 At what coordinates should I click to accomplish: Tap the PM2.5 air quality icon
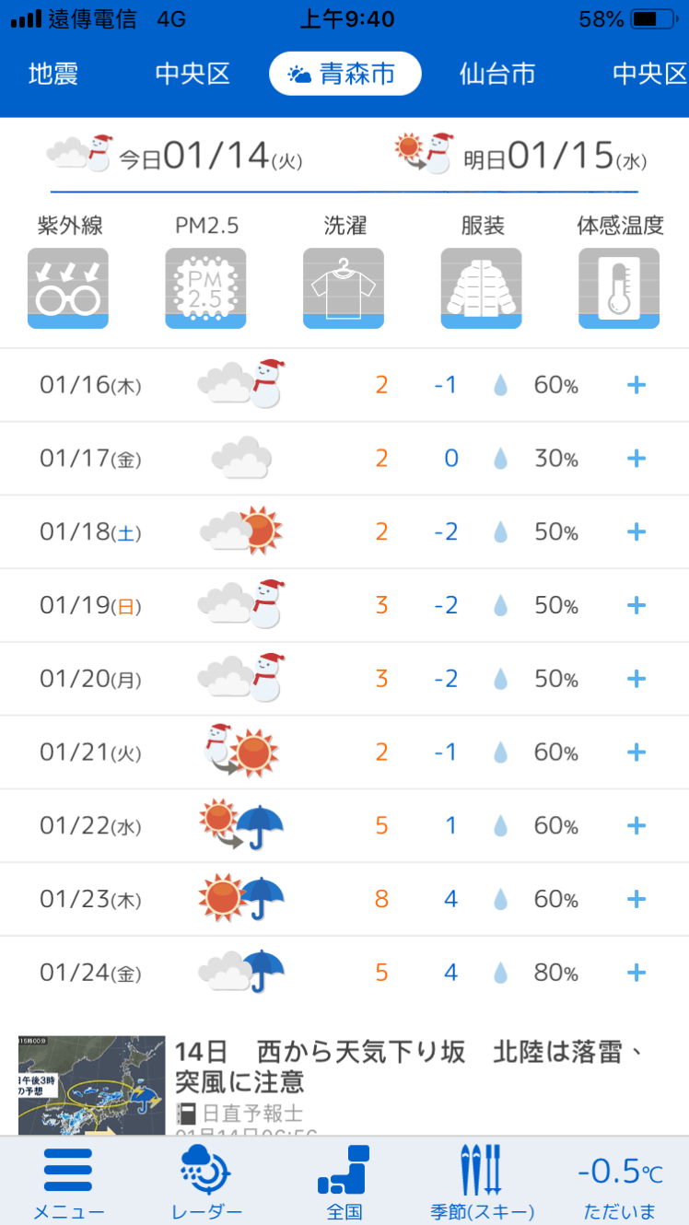tap(205, 288)
